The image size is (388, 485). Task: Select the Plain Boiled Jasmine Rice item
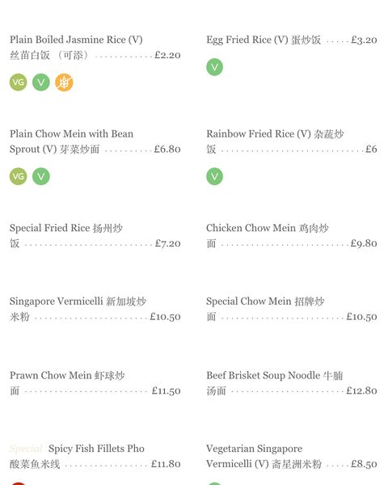[x=95, y=48]
